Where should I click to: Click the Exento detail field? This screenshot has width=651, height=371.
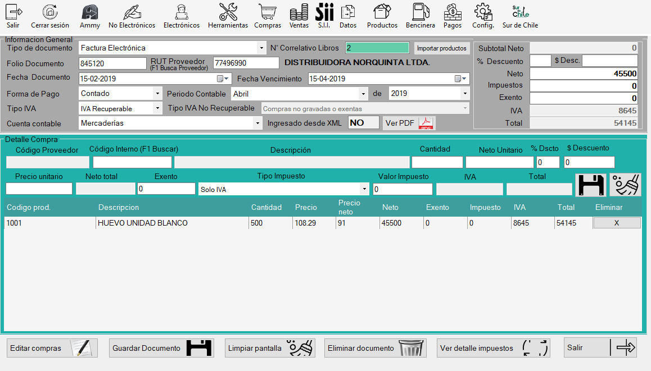[x=166, y=189]
